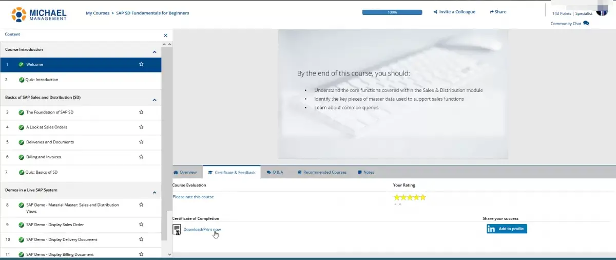Open Community Chat bubble icon

coord(586,23)
